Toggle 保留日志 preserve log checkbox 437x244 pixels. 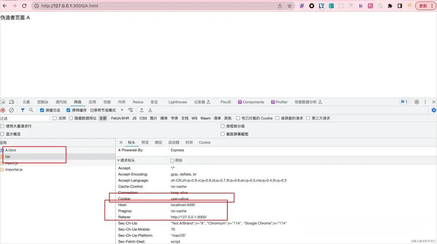click(42, 110)
